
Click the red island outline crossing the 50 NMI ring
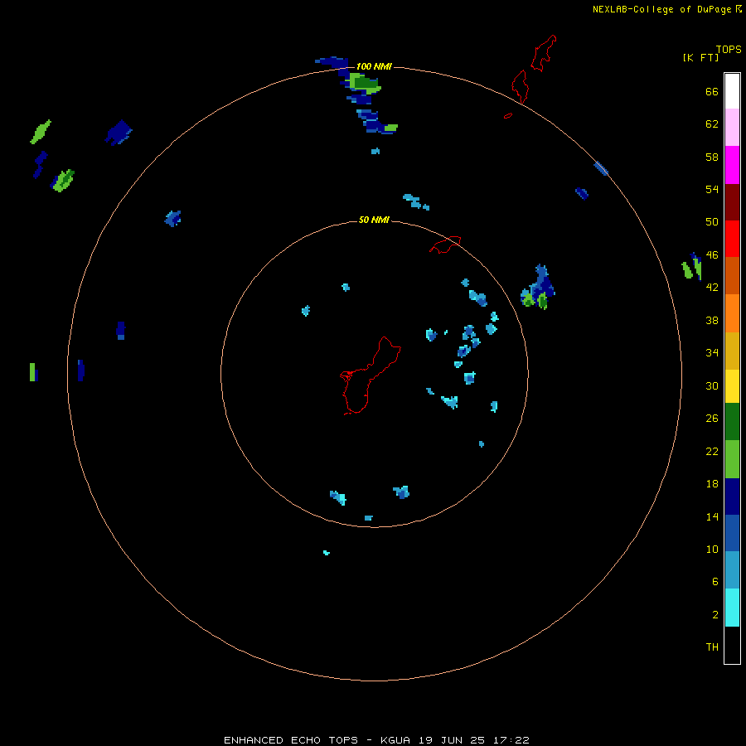tap(445, 245)
